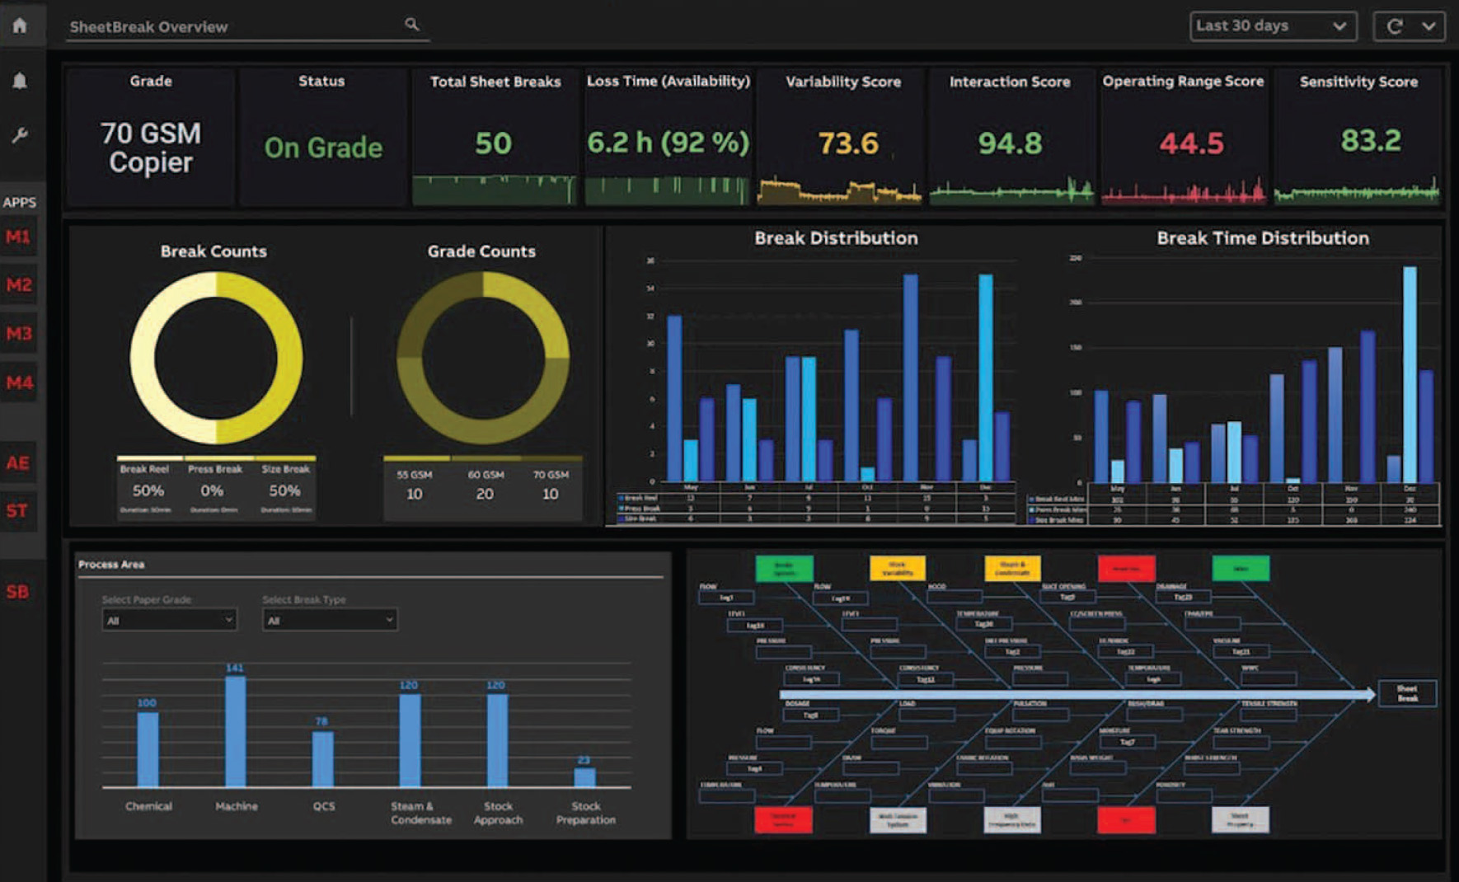
Task: Go to the Home page icon
Action: click(20, 26)
